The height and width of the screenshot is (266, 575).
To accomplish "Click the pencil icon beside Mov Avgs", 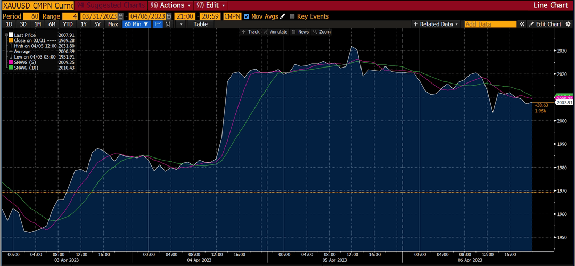I will 282,16.
